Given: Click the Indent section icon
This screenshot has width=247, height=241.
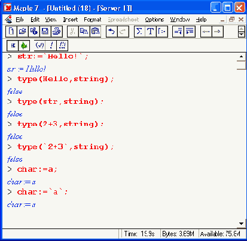Looking at the screenshot, I should (190, 32).
